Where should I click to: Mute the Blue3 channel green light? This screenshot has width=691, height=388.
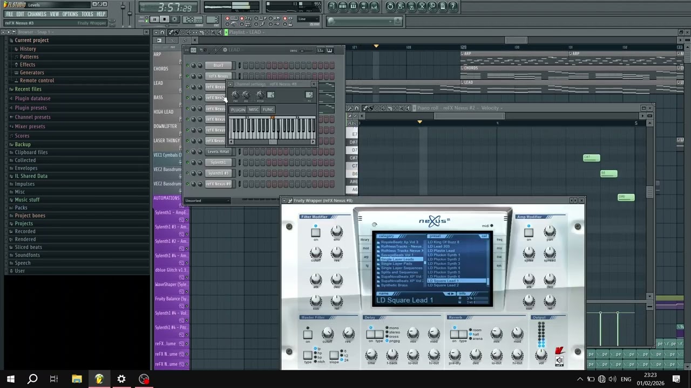pyautogui.click(x=187, y=65)
